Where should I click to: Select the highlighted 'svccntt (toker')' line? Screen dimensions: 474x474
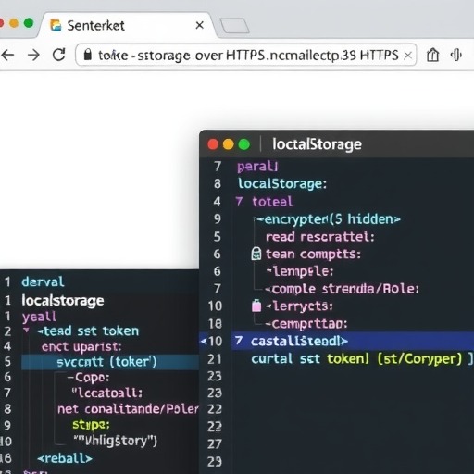[110, 362]
